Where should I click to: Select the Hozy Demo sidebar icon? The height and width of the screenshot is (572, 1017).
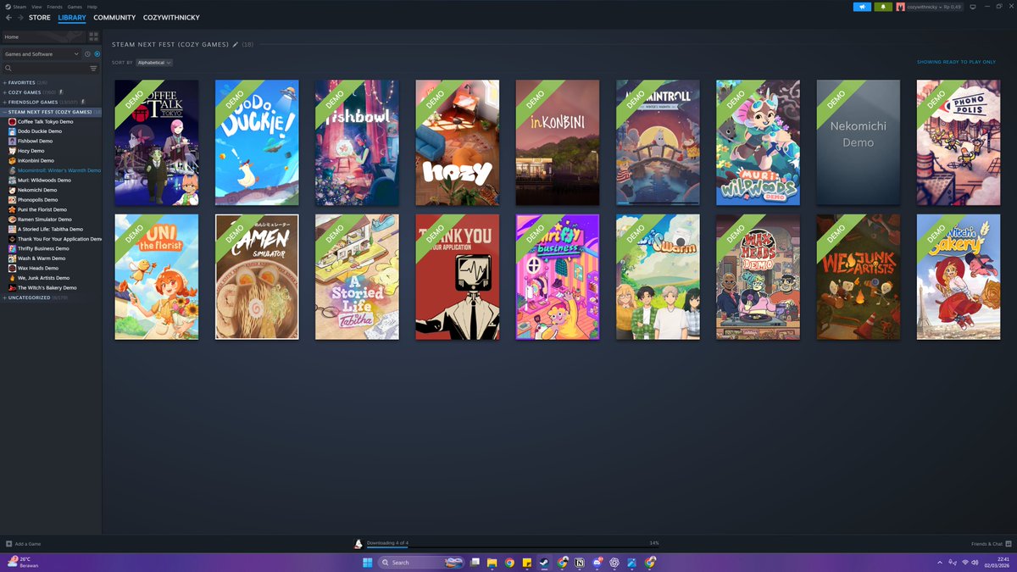(x=12, y=151)
